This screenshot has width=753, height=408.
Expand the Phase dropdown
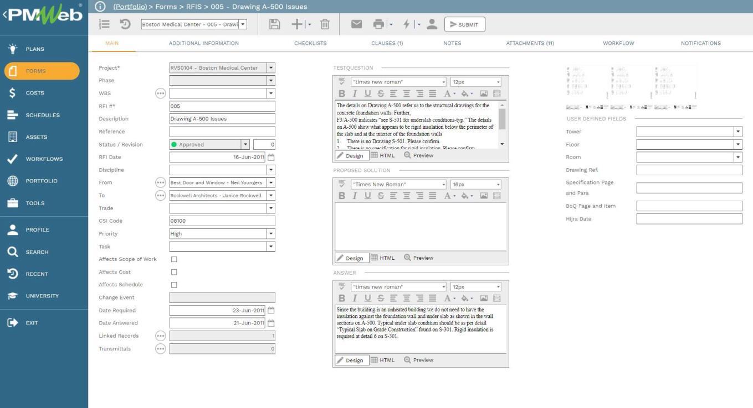[x=271, y=81]
